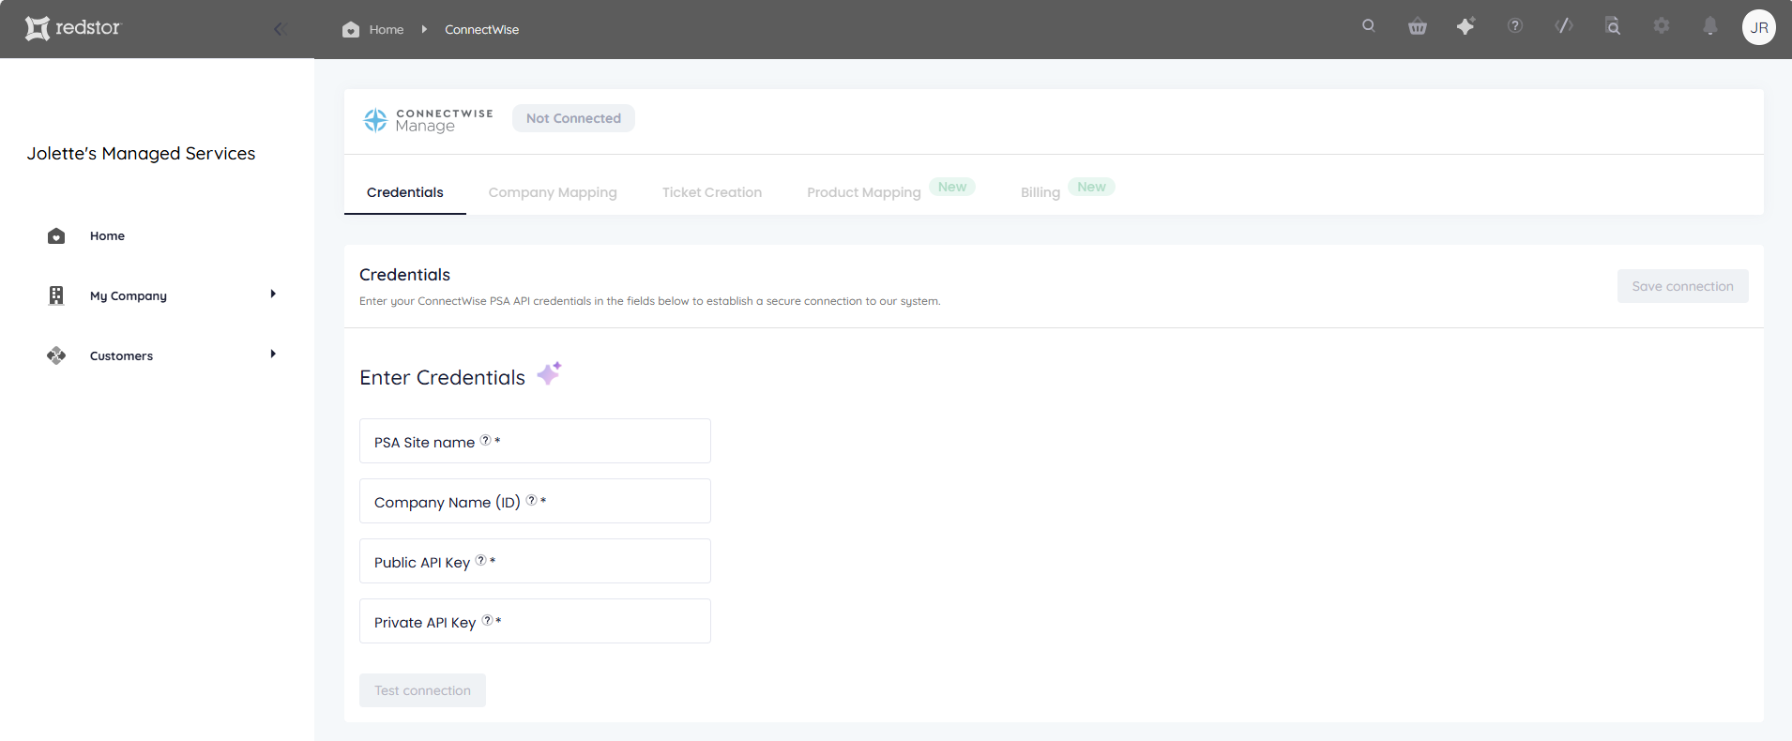Click the ConnectWise Manage logo
The width and height of the screenshot is (1792, 741).
click(428, 119)
